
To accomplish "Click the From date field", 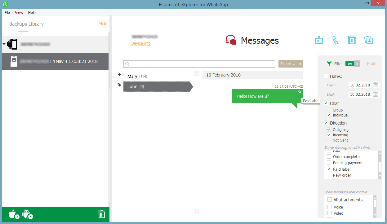I will coord(360,85).
